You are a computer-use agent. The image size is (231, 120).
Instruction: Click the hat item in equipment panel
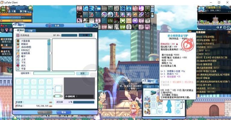point(153,93)
